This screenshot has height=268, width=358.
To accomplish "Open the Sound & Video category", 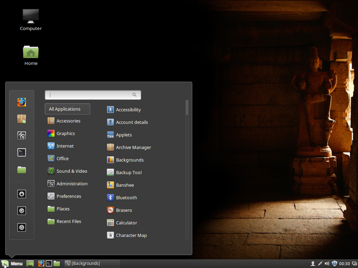I will 71,171.
